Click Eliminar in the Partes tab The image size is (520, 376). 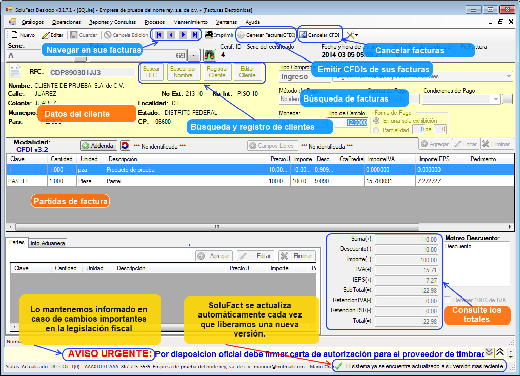(x=297, y=256)
